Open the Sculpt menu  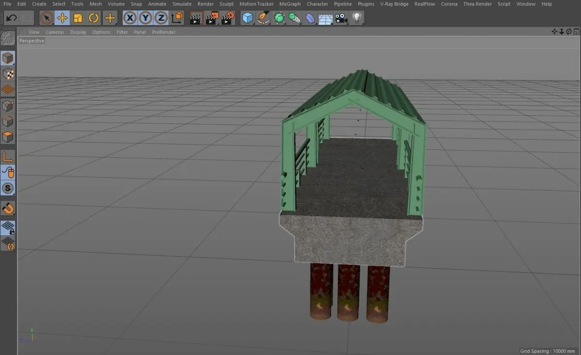[x=227, y=4]
